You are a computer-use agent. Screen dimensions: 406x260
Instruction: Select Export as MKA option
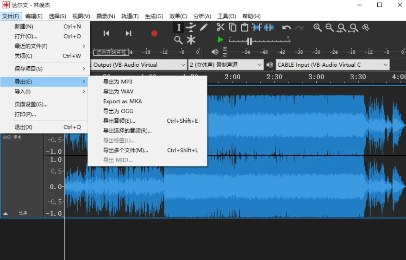[x=148, y=101]
